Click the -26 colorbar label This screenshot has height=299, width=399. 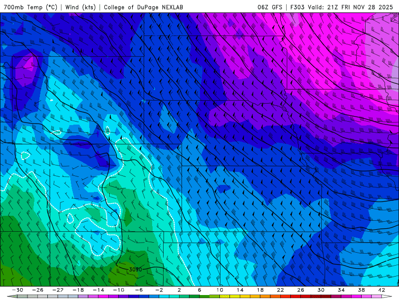[38, 290]
